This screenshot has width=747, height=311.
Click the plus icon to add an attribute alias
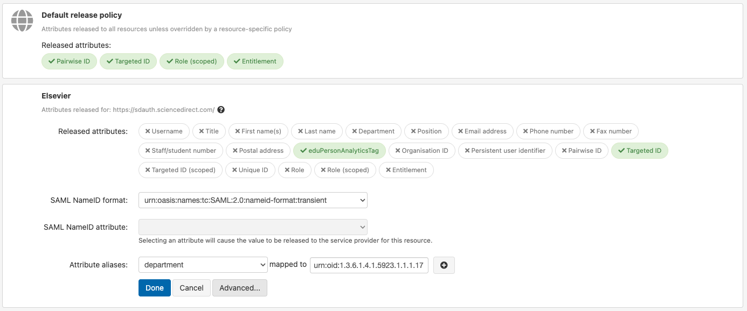point(444,265)
